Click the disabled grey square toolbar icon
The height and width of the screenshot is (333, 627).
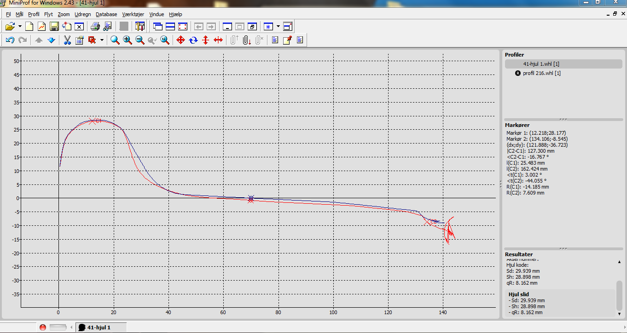coord(124,26)
